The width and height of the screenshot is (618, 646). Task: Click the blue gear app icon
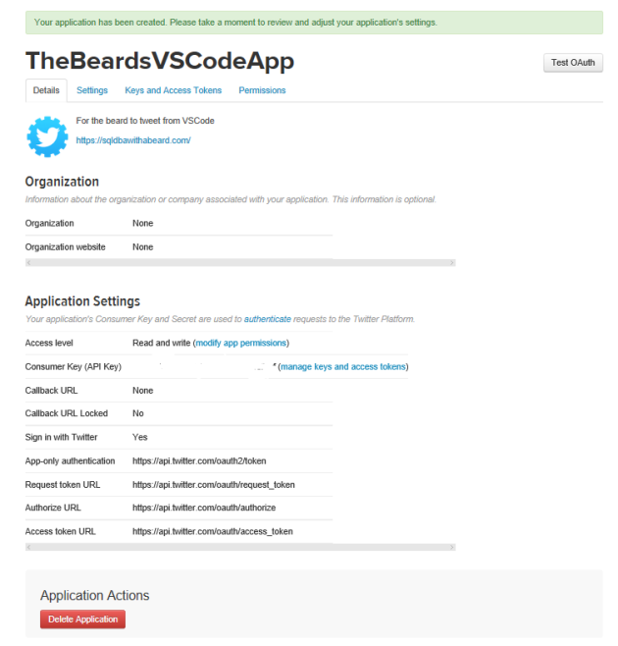click(47, 136)
